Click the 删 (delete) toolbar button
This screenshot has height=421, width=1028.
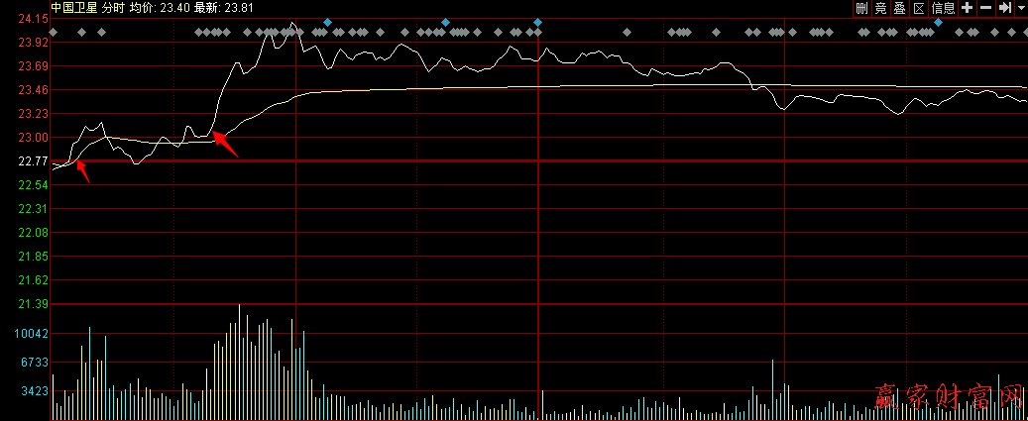coord(862,8)
